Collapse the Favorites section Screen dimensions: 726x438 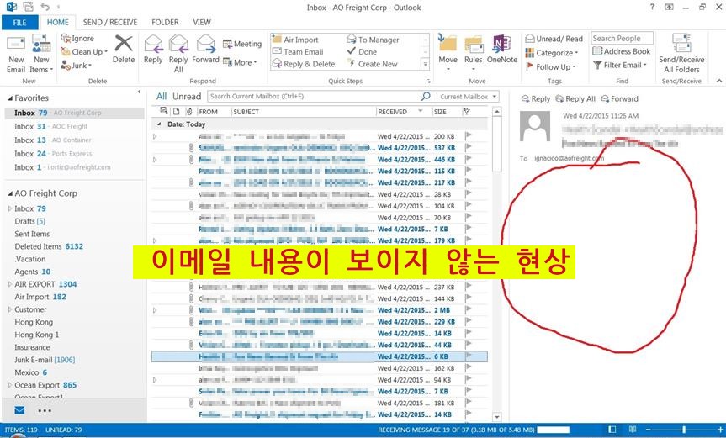pos(10,98)
